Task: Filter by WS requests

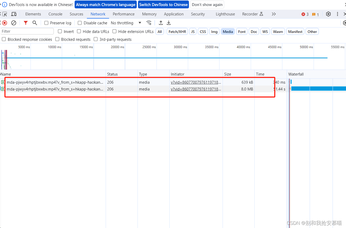Action: (265, 32)
